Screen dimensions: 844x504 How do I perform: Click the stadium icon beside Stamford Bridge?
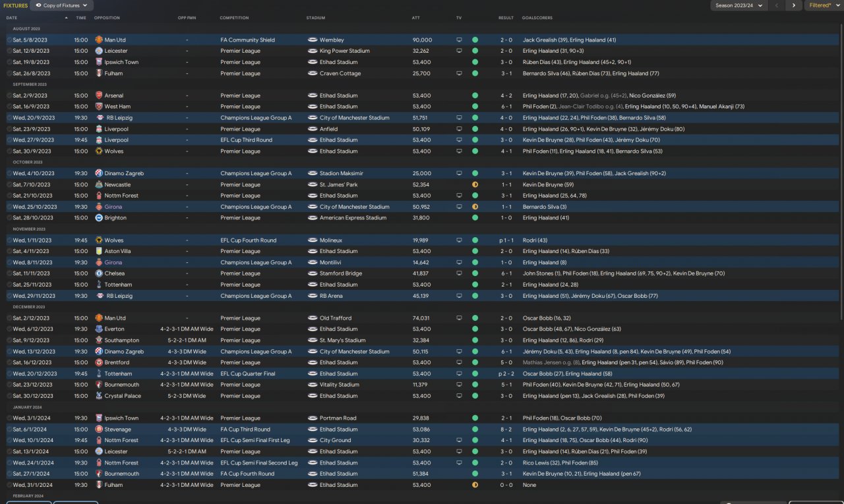click(313, 273)
